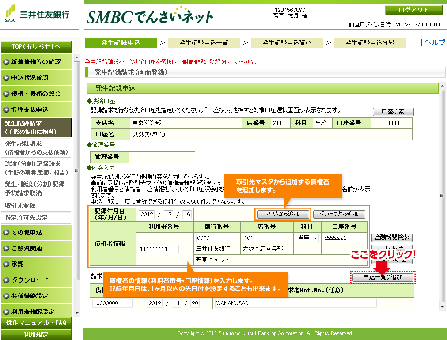Click the arrow icon beside ご融資関連
The image size is (447, 340).
[x=6, y=248]
